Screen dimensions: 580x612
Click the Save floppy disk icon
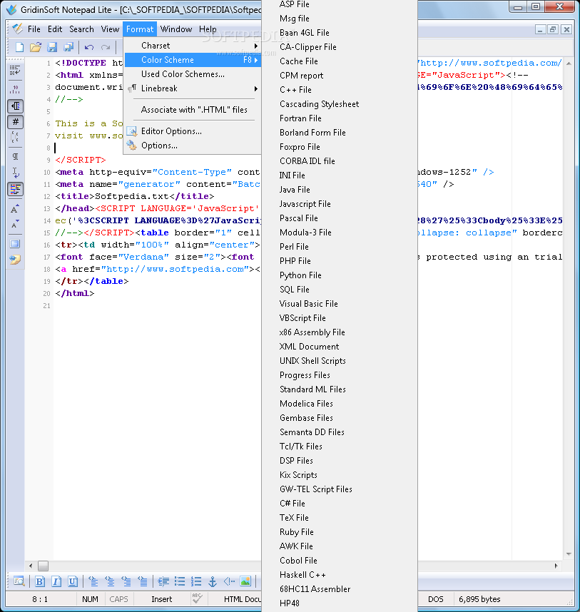click(52, 47)
